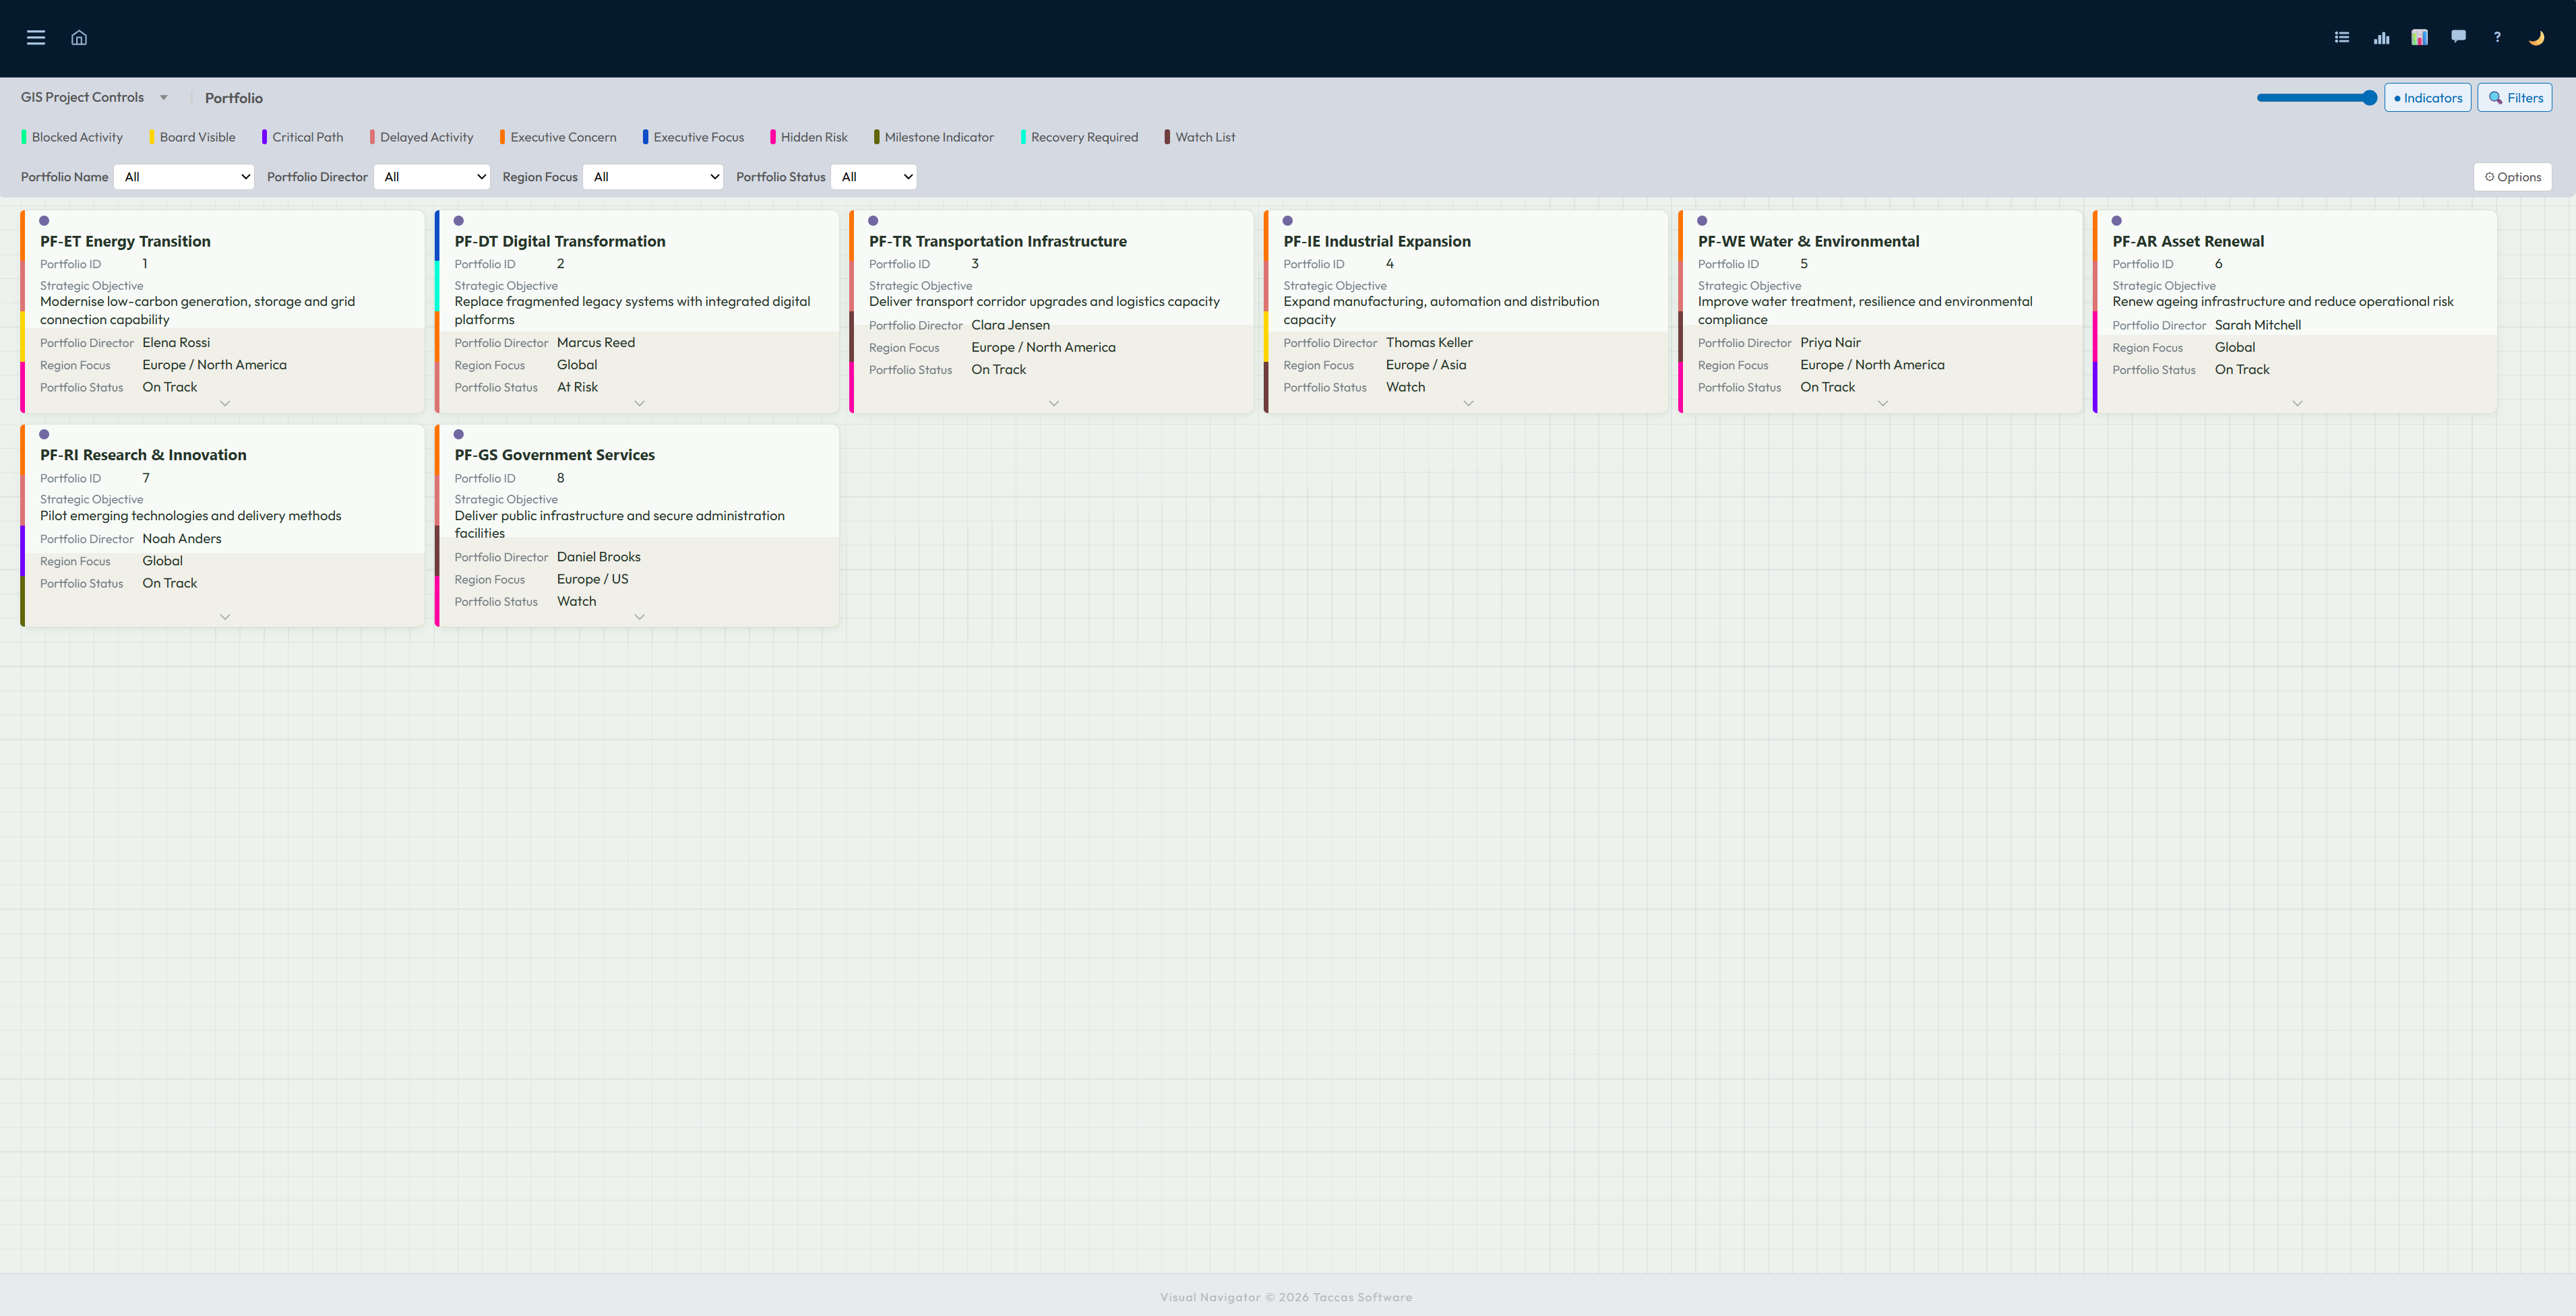This screenshot has height=1316, width=2576.
Task: Click region value Europe / Asia
Action: tap(1426, 365)
